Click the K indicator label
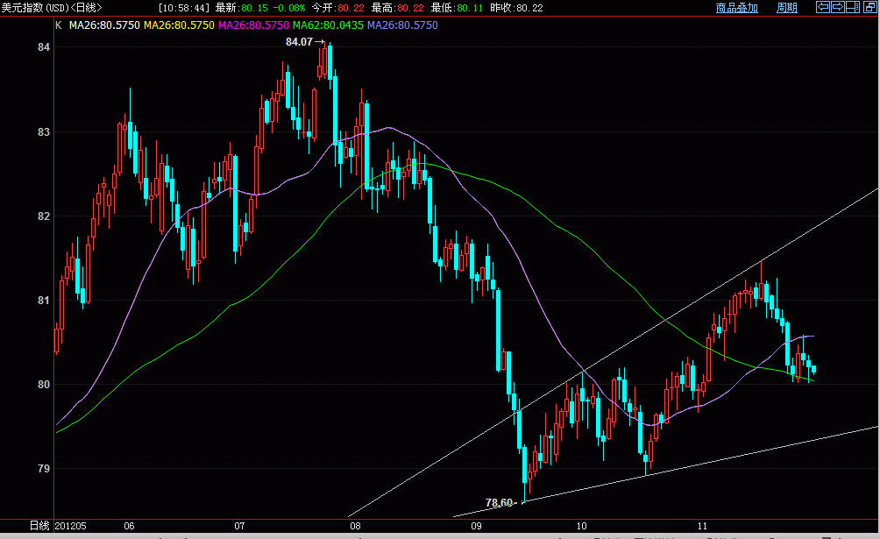880x539 pixels. coord(59,25)
